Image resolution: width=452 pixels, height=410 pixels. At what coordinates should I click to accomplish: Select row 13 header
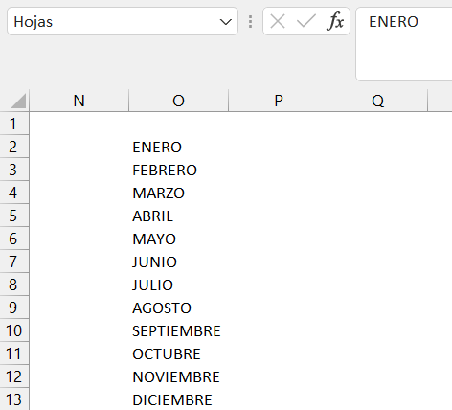tap(14, 399)
